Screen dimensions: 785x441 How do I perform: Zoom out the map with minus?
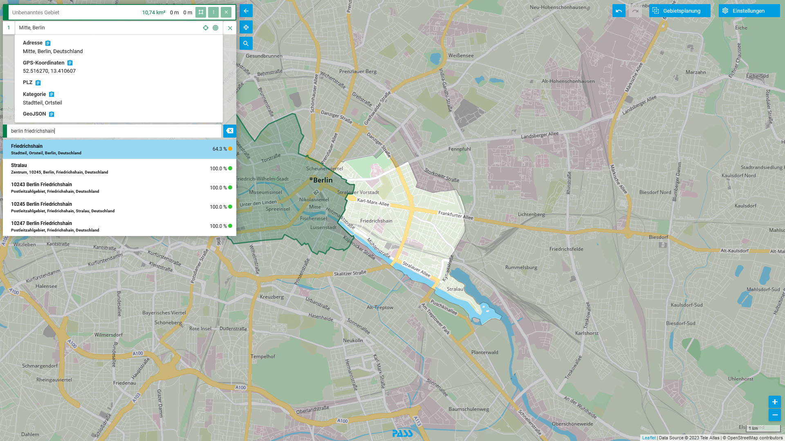(x=775, y=415)
